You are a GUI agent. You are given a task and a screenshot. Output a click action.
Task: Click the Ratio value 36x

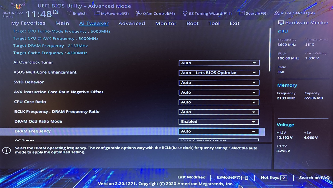click(281, 72)
